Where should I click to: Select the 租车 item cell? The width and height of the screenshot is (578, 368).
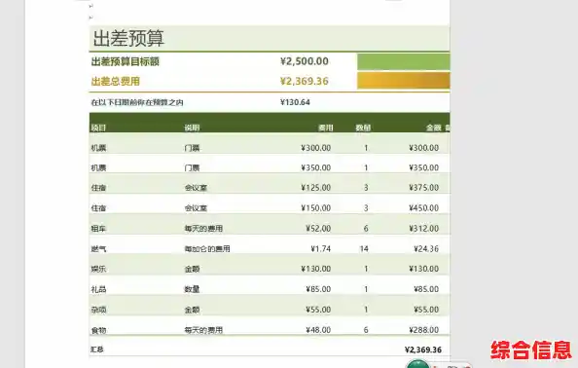98,229
